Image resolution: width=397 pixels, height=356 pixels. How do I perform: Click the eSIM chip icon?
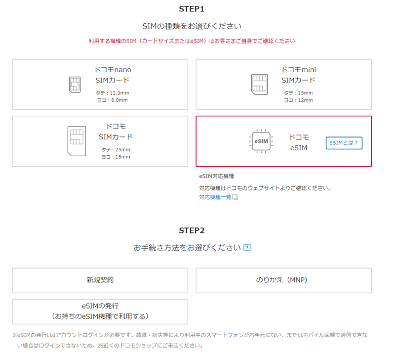261,141
